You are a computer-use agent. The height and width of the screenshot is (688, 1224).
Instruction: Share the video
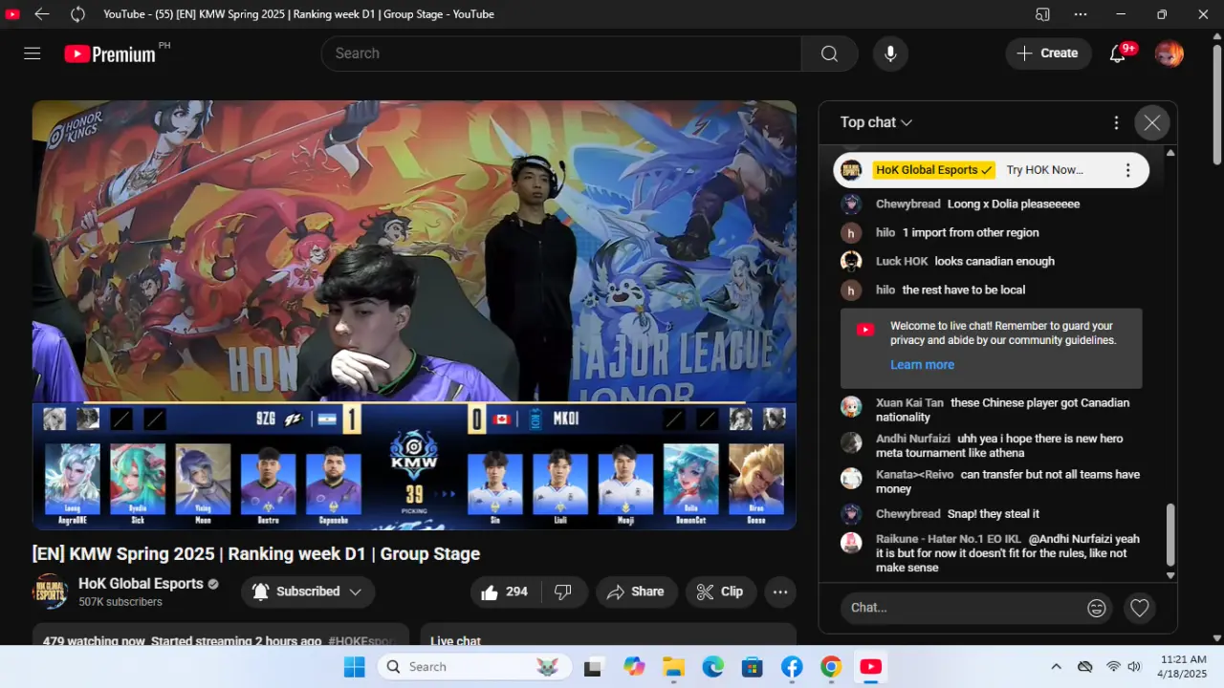[636, 591]
